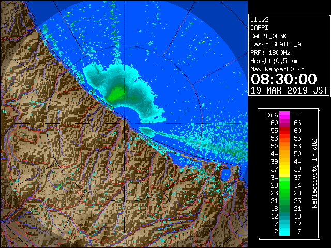Screen dimensions: 331x248
Task: Click the 'ilts2' radar site label
Action: (x=260, y=20)
